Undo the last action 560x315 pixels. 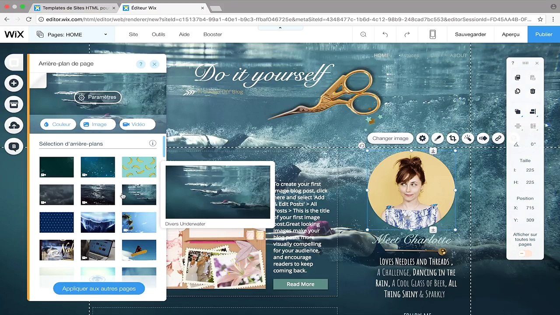(x=385, y=35)
